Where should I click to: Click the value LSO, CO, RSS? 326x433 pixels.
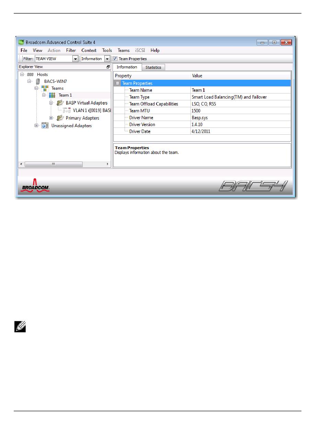(203, 104)
